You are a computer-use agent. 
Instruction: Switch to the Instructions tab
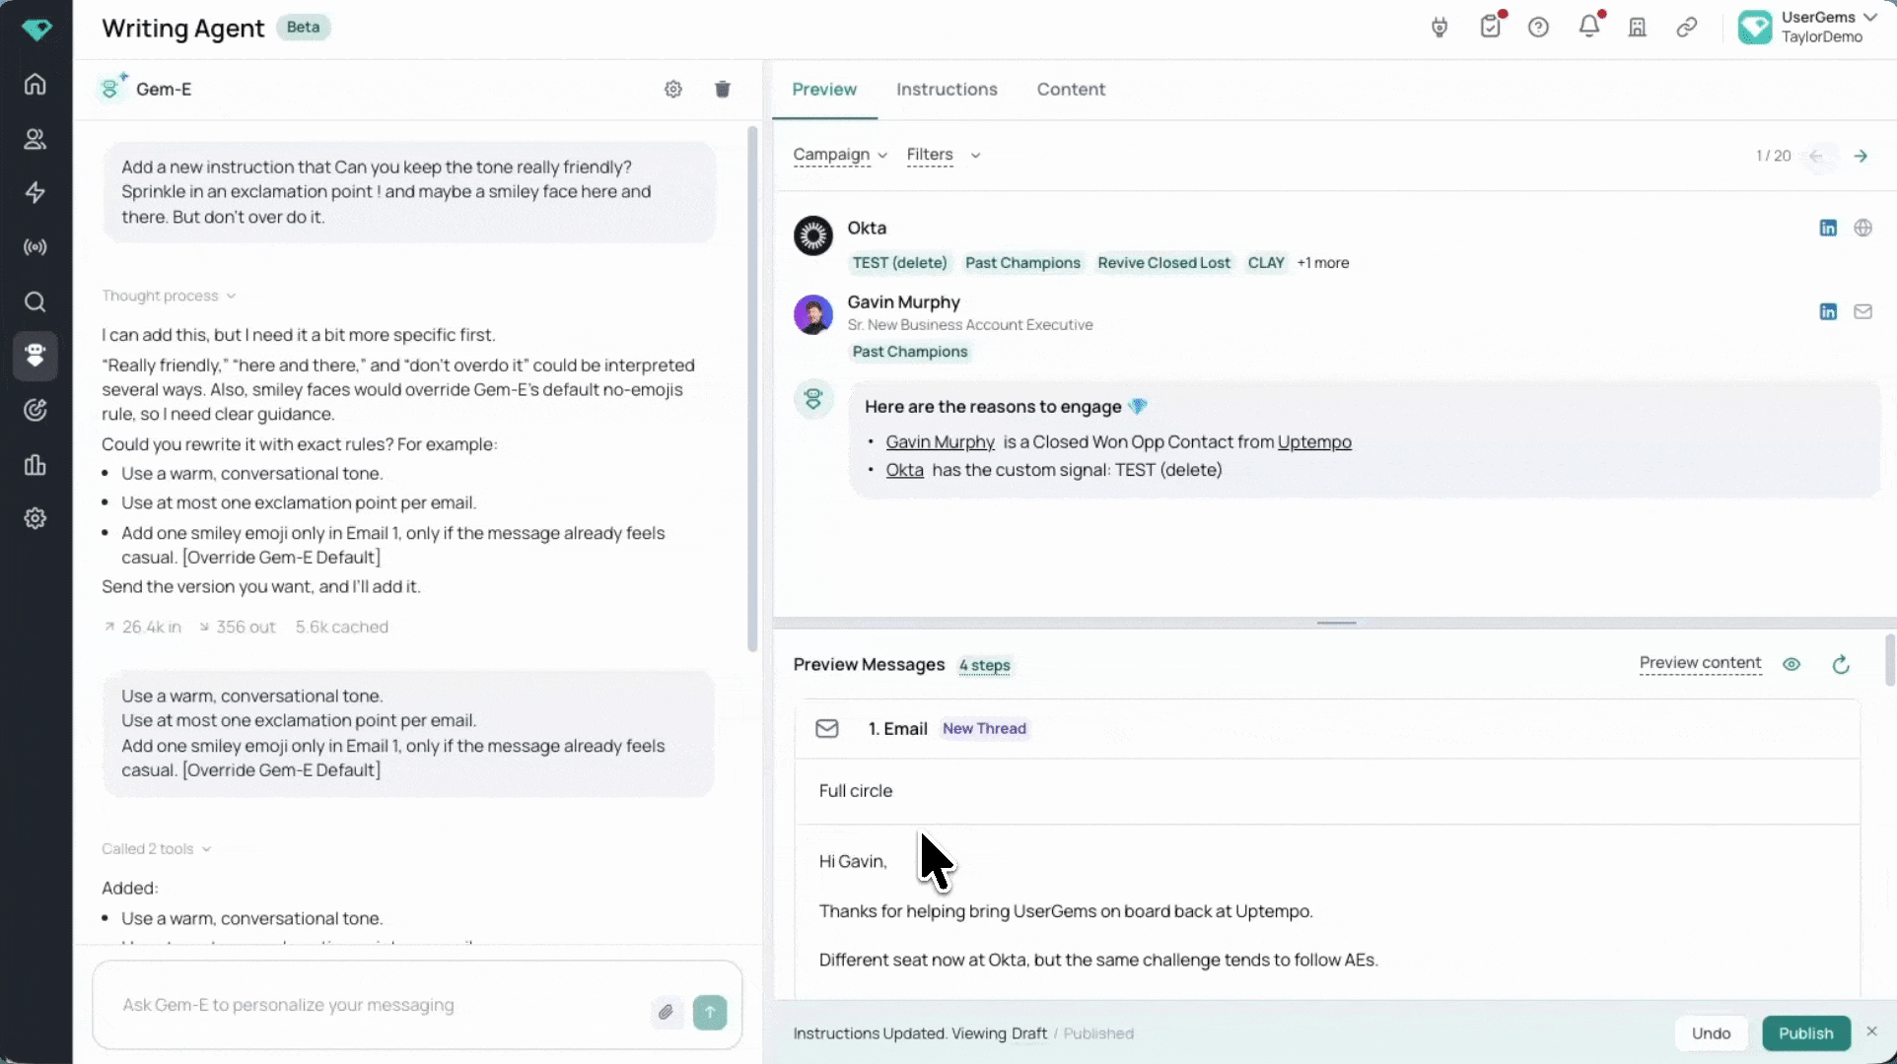(947, 90)
